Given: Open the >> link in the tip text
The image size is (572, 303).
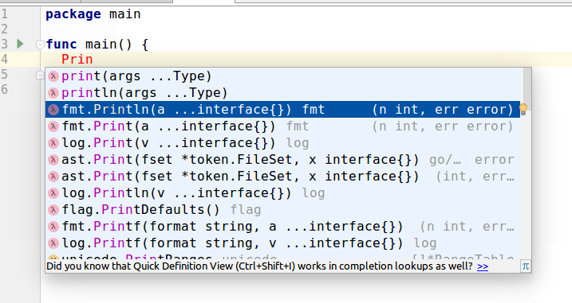Looking at the screenshot, I should click(483, 266).
